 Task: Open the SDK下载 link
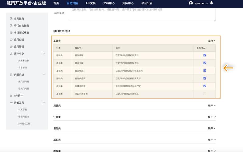(22, 109)
